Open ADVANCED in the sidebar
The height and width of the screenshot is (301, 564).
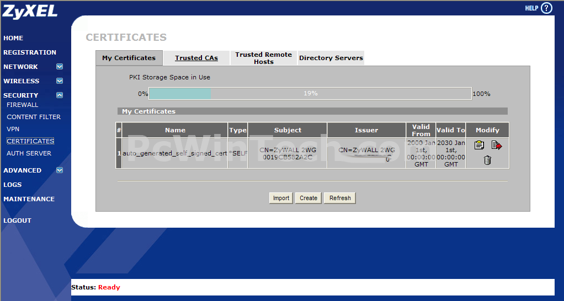point(22,170)
